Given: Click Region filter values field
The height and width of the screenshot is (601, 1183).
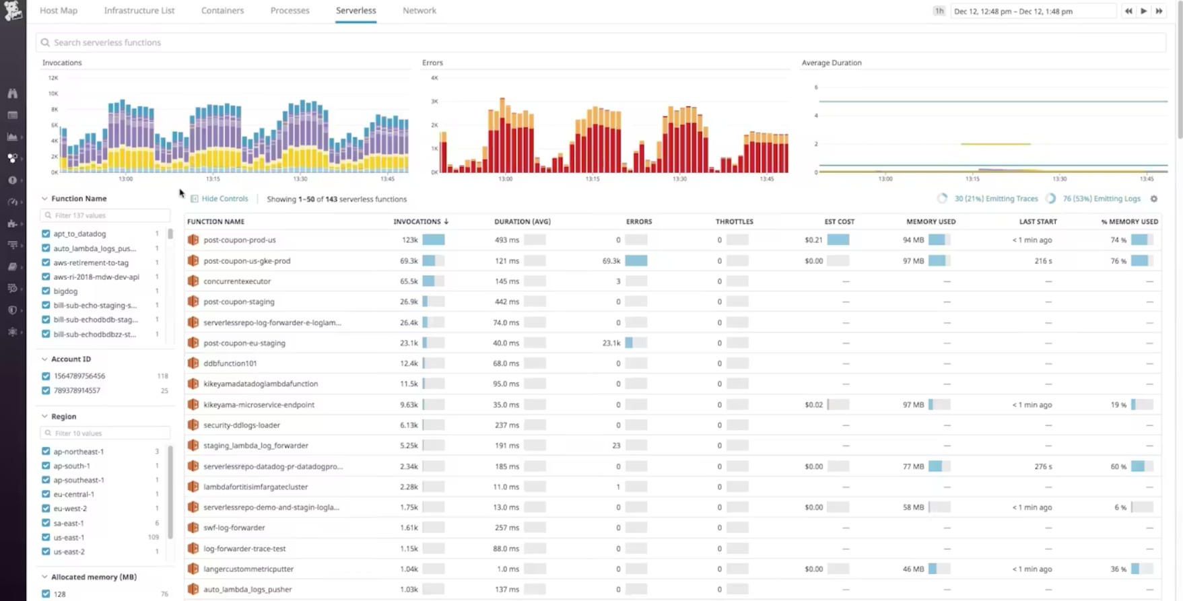Looking at the screenshot, I should [x=105, y=433].
